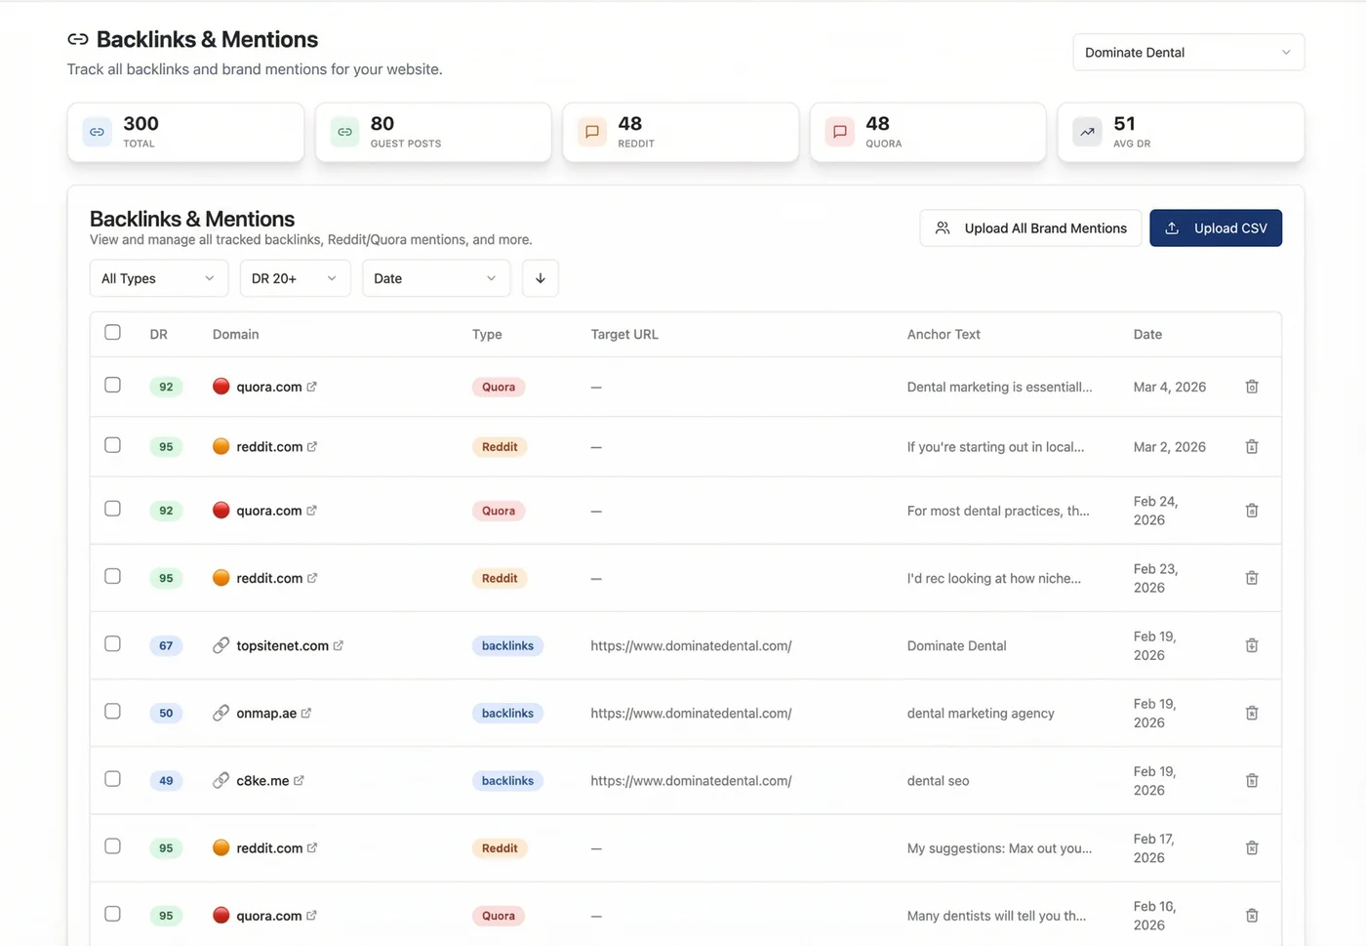Screen dimensions: 1366x946
Task: Open the All Types filter dropdown
Action: tap(158, 278)
